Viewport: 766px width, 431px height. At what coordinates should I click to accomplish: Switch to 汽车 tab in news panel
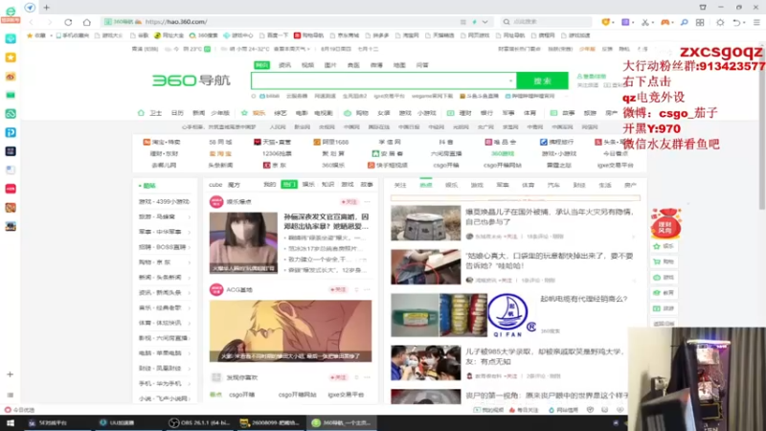553,185
